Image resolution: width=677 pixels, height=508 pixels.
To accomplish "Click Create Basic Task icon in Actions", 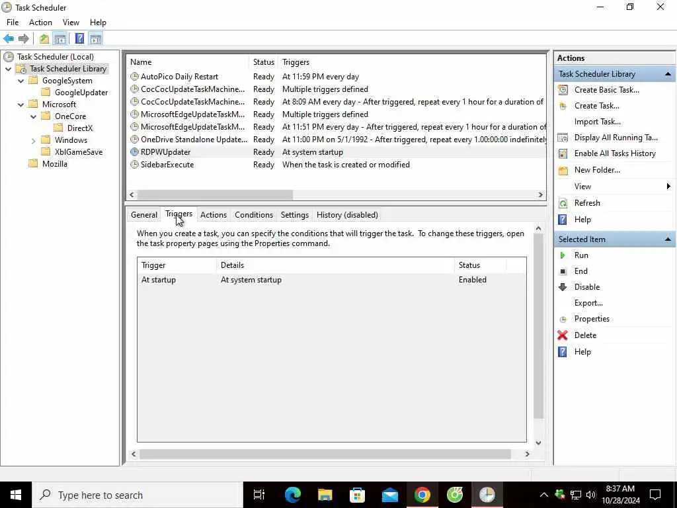I will [x=563, y=90].
